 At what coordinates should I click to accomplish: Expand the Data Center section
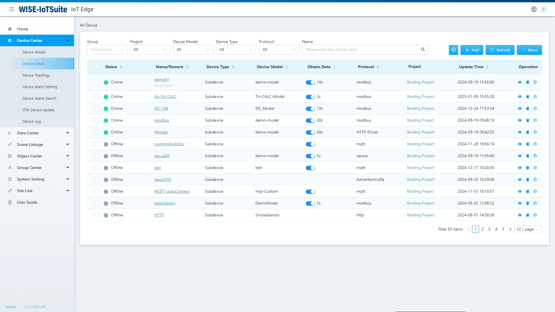pyautogui.click(x=37, y=133)
